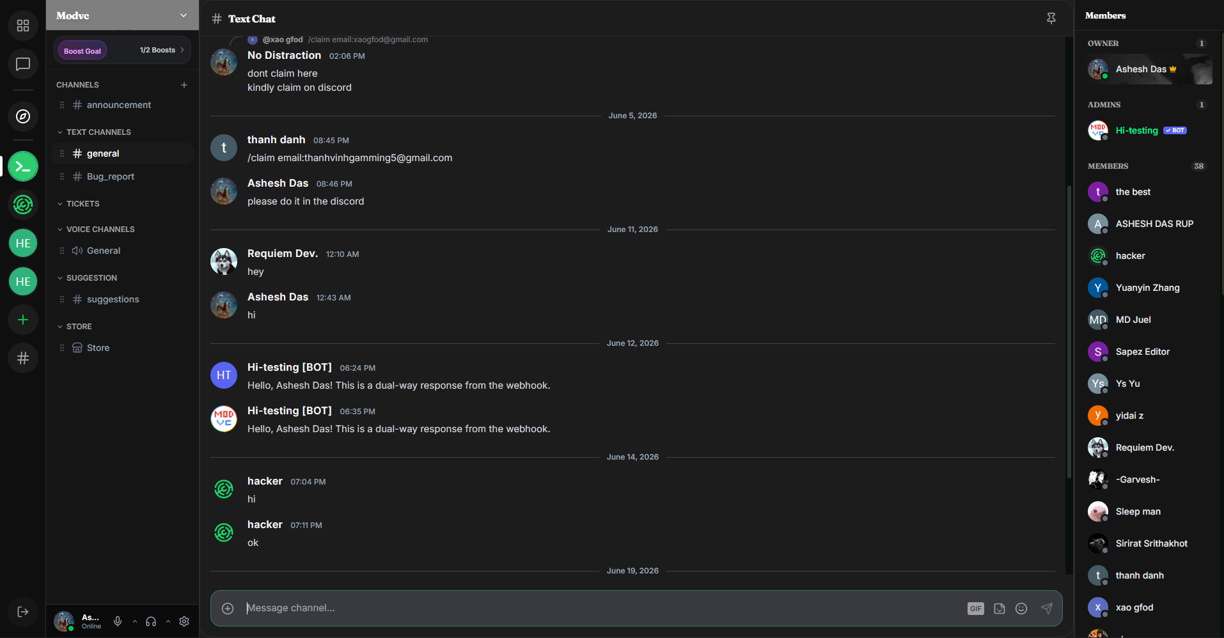This screenshot has height=638, width=1224.
Task: Expand the 1/2 Boosts chevron
Action: 182,50
